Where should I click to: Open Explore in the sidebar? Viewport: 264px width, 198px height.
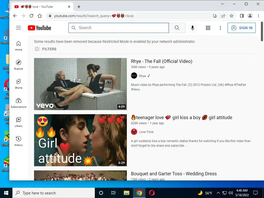19,65
